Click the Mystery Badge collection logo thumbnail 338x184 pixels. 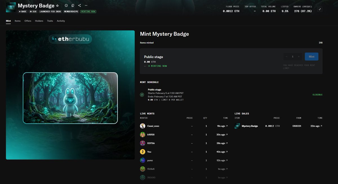pos(11,7)
